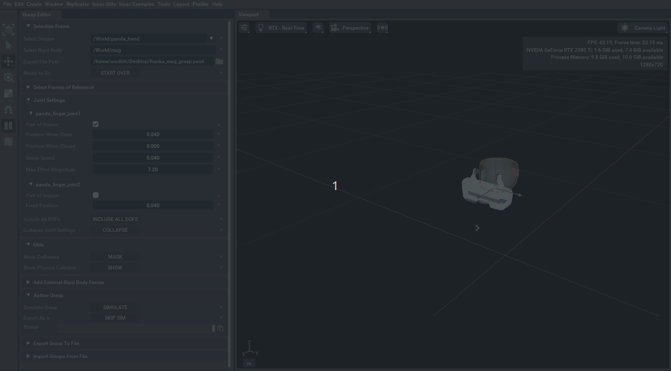The height and width of the screenshot is (371, 671).
Task: Toggle the magnet Snap tool
Action: pos(8,110)
